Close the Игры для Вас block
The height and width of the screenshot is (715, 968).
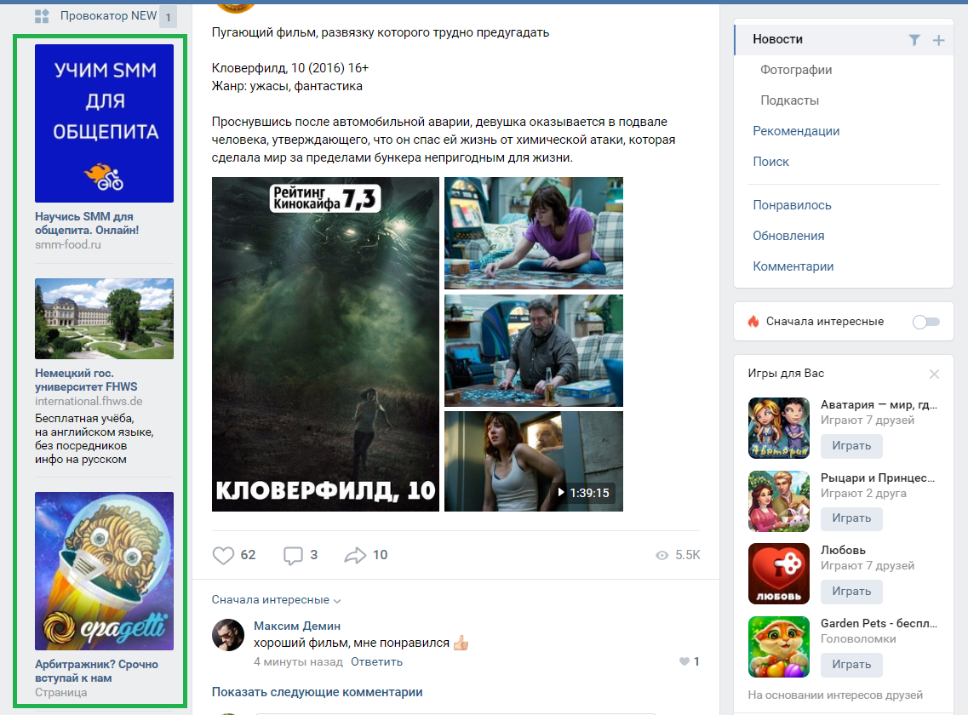tap(934, 374)
